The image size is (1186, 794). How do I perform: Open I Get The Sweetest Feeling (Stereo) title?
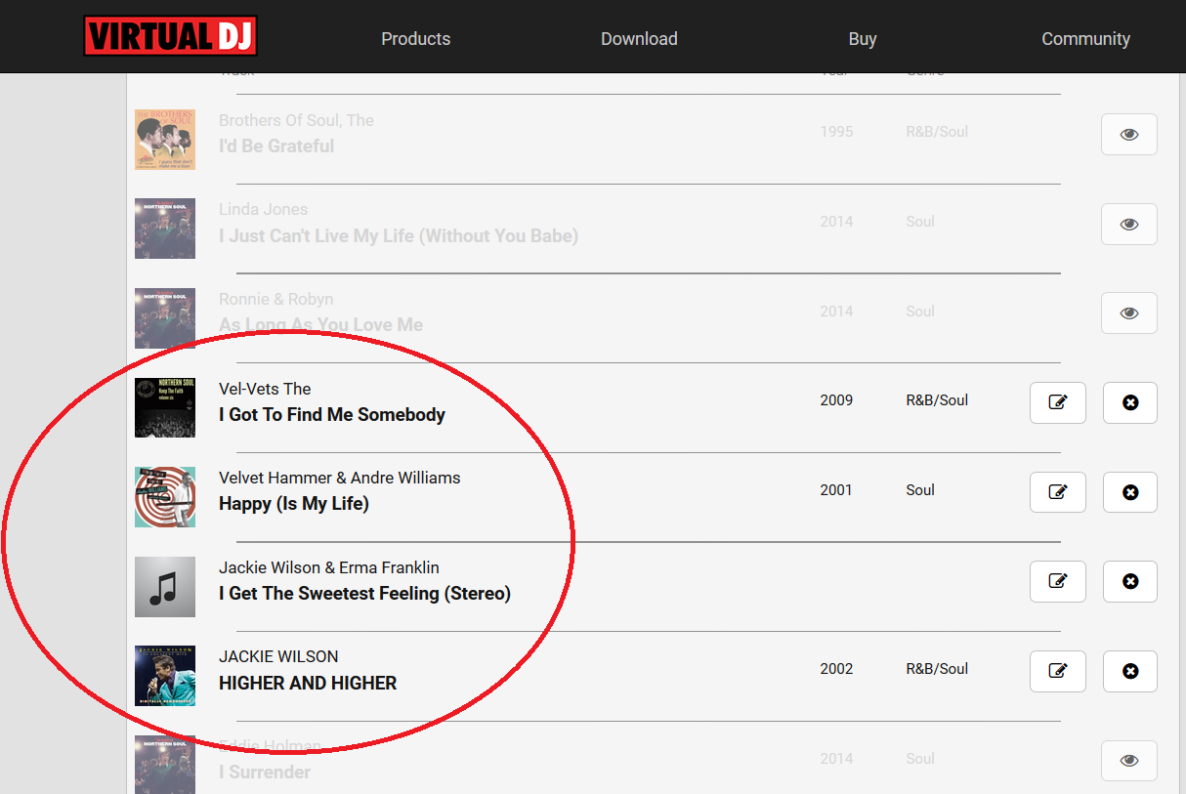[364, 594]
